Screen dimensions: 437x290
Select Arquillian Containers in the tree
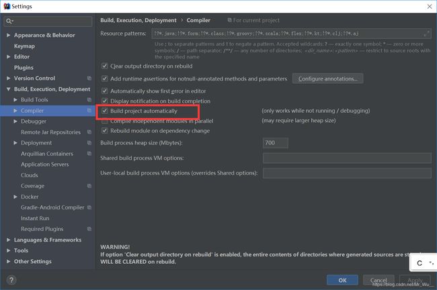click(47, 153)
